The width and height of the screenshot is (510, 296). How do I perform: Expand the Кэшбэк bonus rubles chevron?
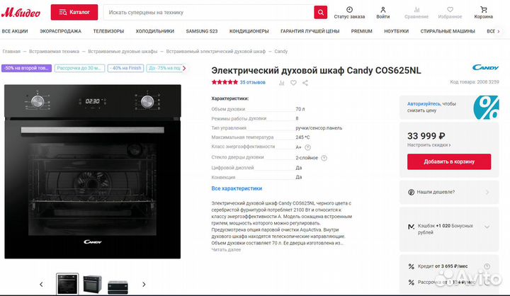click(x=487, y=227)
